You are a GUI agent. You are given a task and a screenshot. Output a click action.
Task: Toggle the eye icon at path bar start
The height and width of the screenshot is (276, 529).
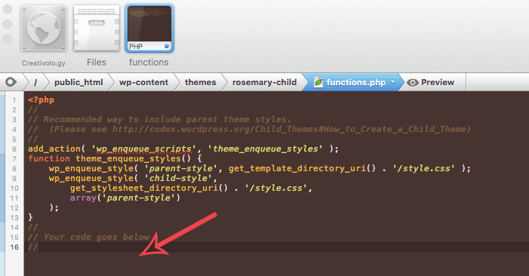[x=11, y=82]
